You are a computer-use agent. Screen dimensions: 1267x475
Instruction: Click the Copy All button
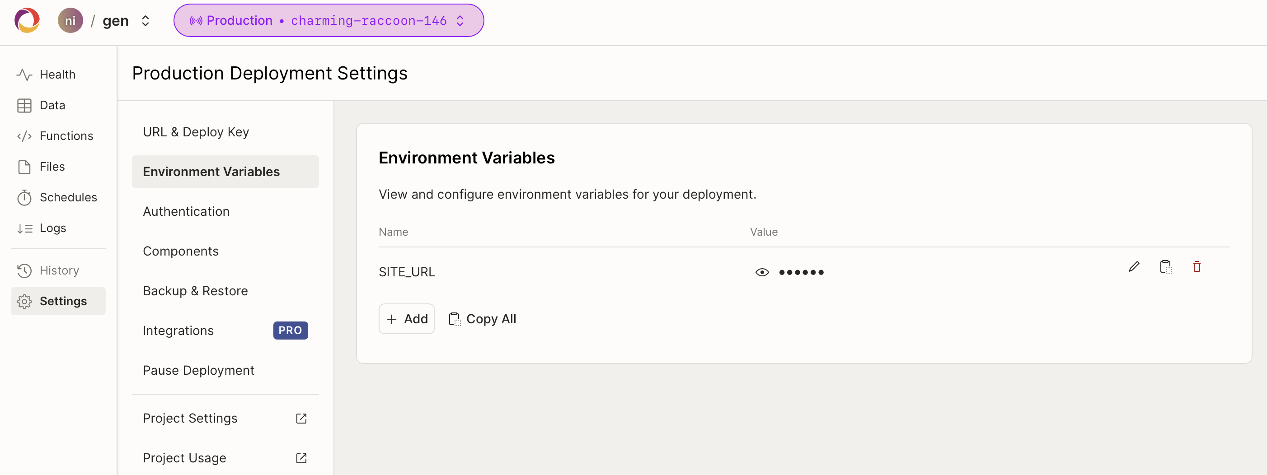(483, 319)
